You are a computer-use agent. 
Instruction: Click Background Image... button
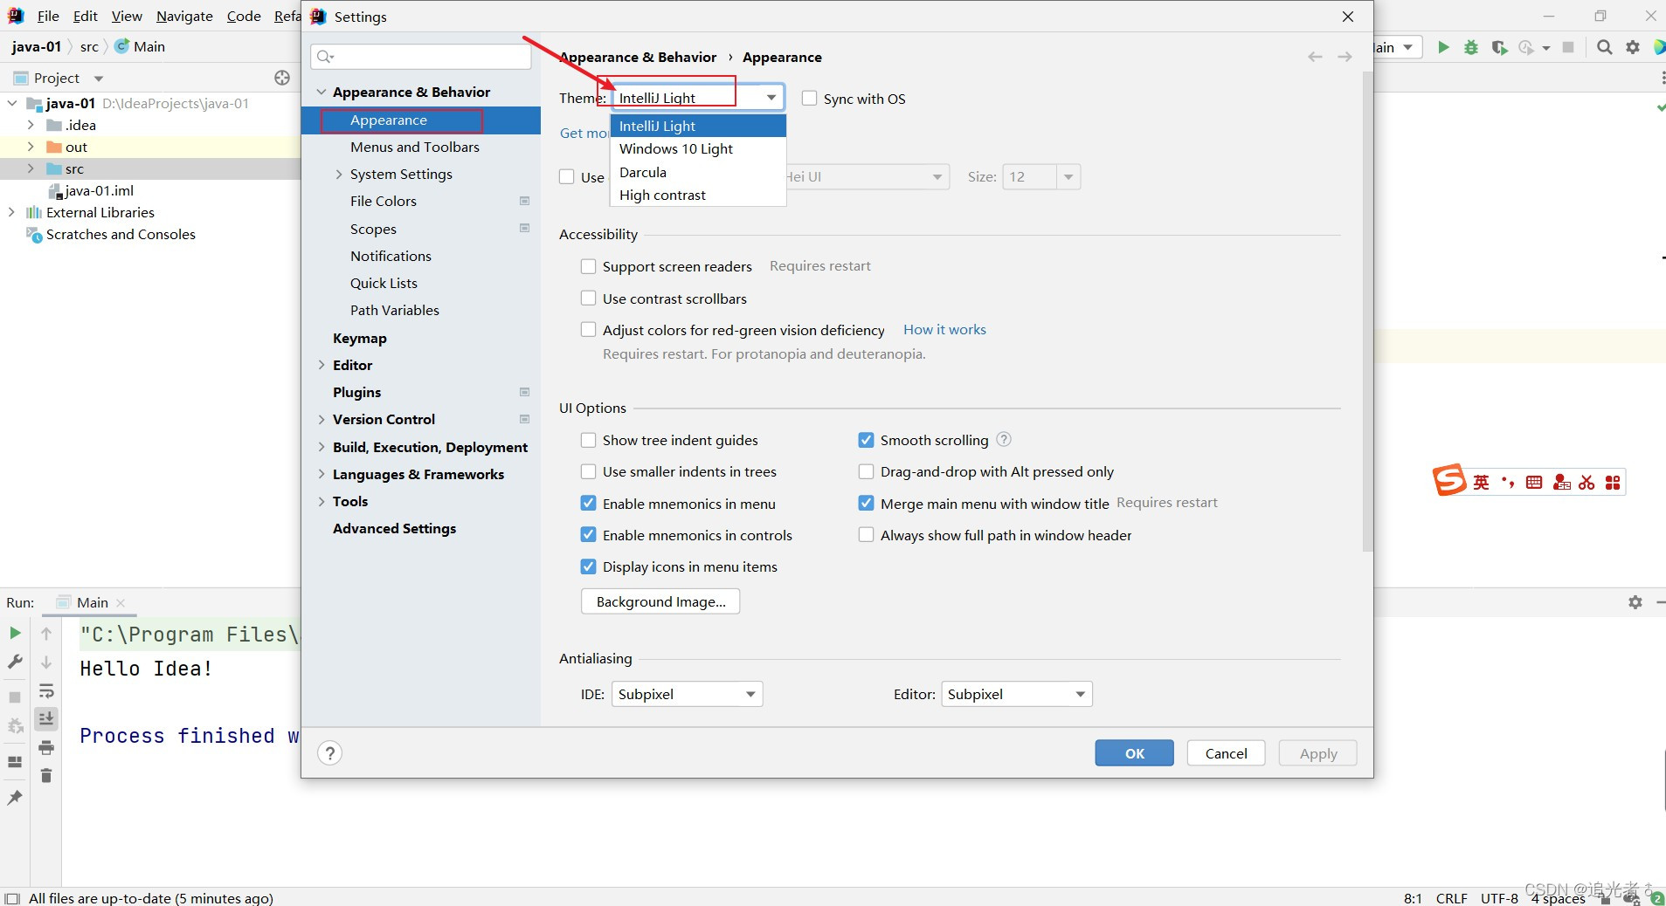pyautogui.click(x=660, y=601)
